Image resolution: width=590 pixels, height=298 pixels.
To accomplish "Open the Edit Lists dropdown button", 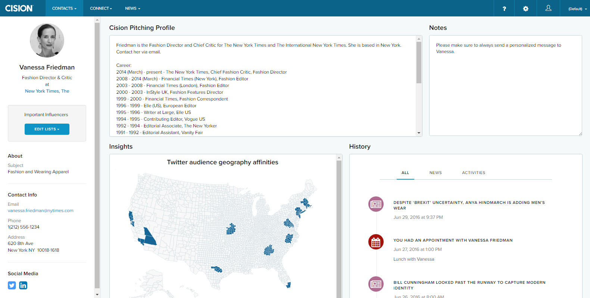I will 47,129.
